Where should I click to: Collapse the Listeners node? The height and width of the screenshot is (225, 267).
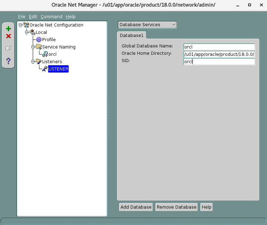click(x=33, y=62)
